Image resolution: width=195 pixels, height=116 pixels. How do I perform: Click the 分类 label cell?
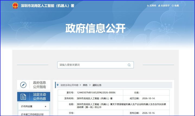coord(137,93)
